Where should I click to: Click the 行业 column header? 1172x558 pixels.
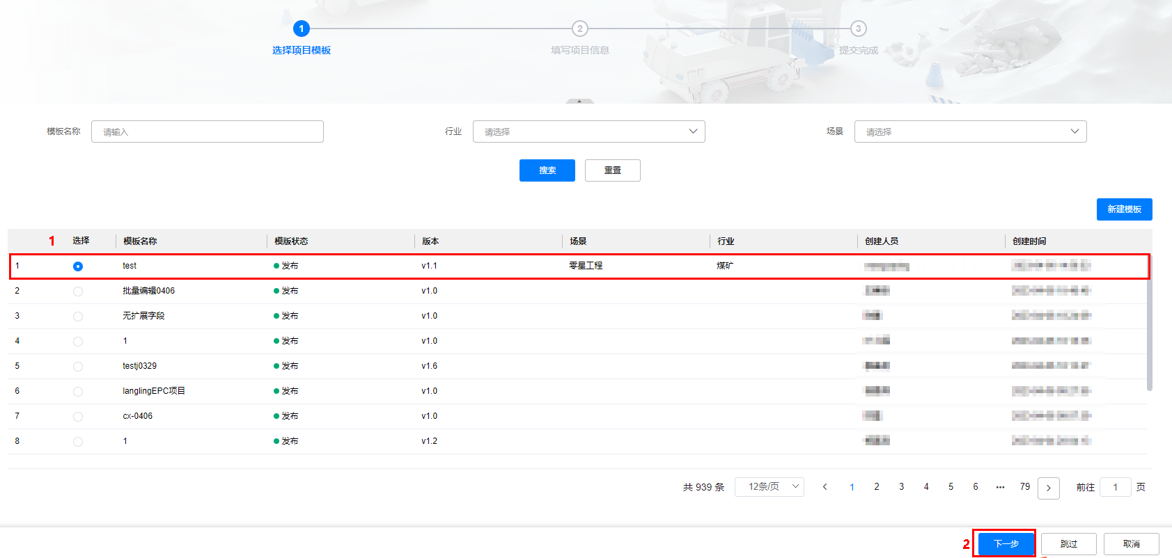coord(726,241)
